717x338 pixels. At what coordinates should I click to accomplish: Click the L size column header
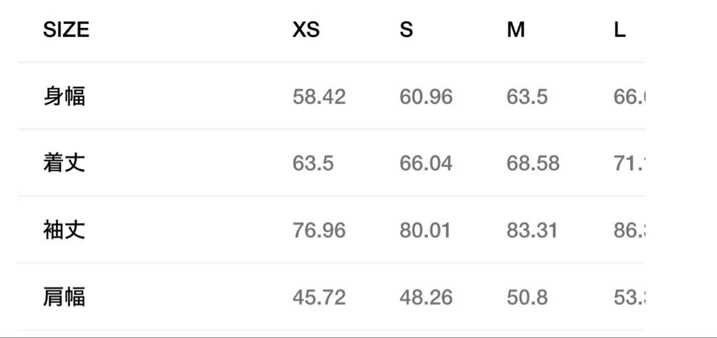(619, 30)
